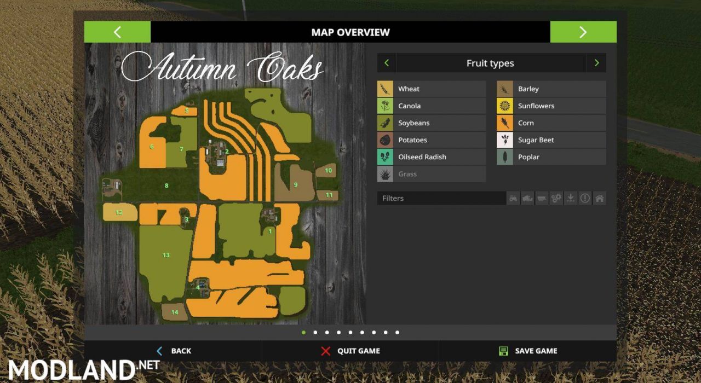
Task: Click the Soybeans pod icon
Action: [385, 123]
